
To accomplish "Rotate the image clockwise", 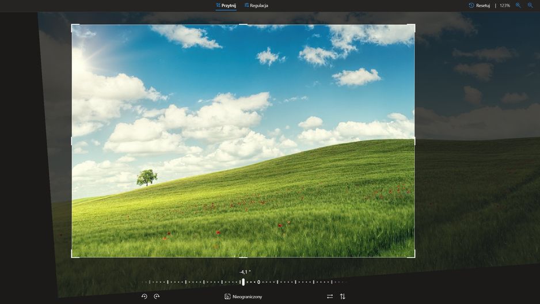I will coord(157,296).
